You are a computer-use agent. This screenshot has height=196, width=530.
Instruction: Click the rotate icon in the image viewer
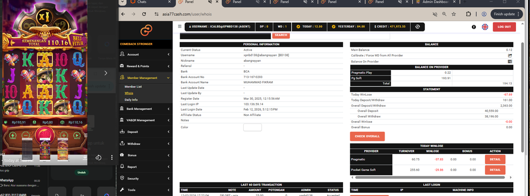99,158
